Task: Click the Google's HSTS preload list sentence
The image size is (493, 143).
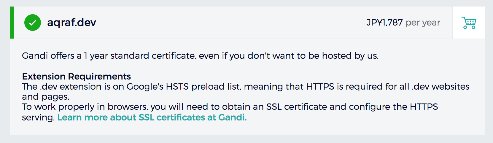Action: [x=246, y=87]
